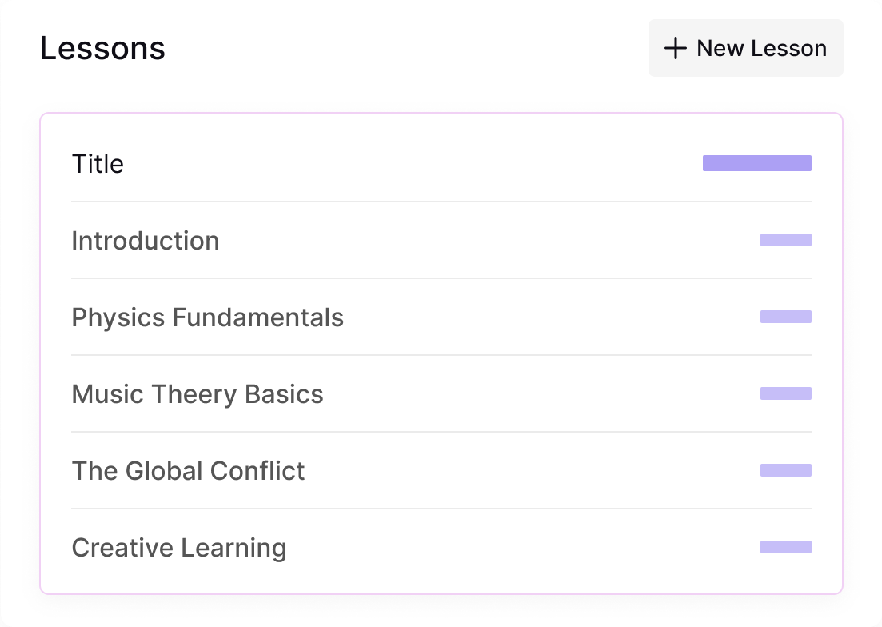Click the purple bar in Creative Learning row
The width and height of the screenshot is (882, 627).
pos(785,547)
